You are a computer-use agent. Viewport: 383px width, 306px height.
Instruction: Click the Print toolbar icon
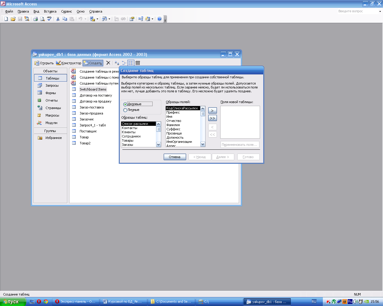pos(35,19)
